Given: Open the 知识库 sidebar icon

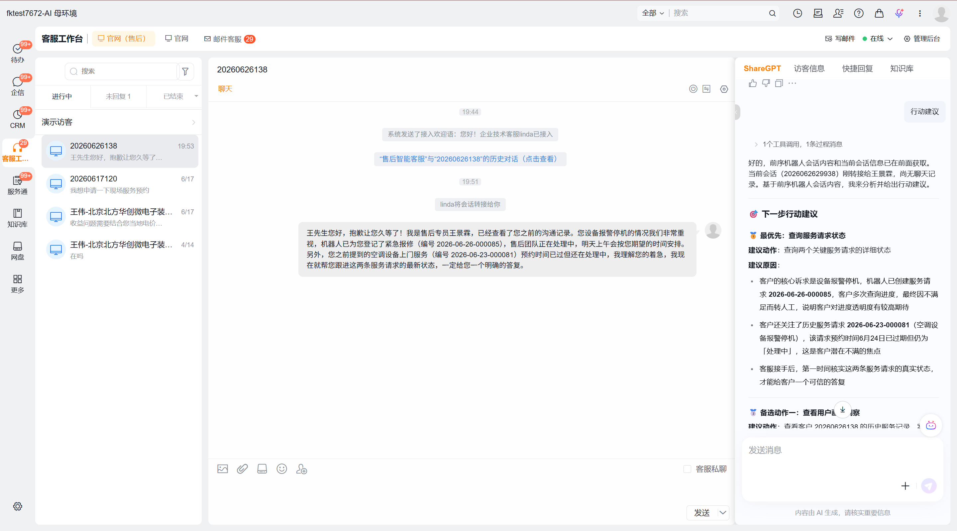Looking at the screenshot, I should [x=18, y=218].
